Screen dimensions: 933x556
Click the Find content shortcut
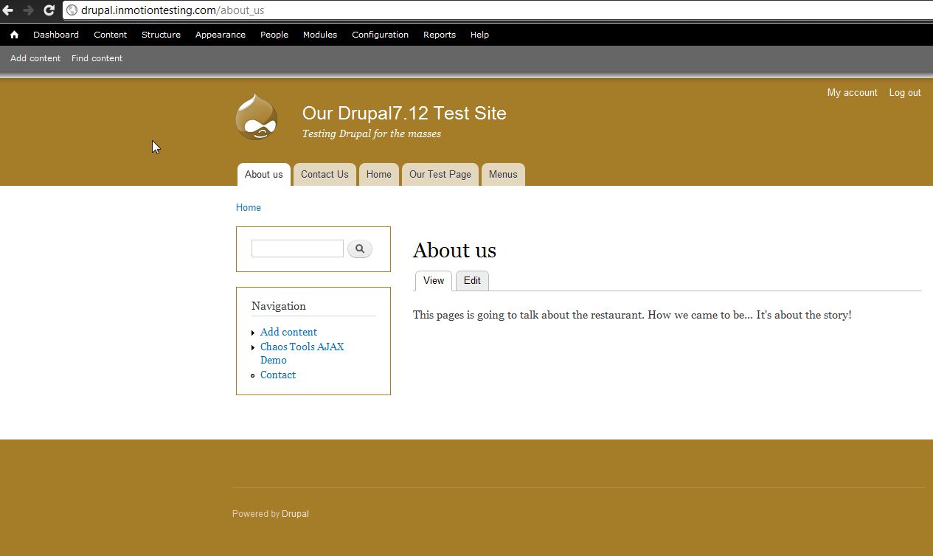(97, 58)
